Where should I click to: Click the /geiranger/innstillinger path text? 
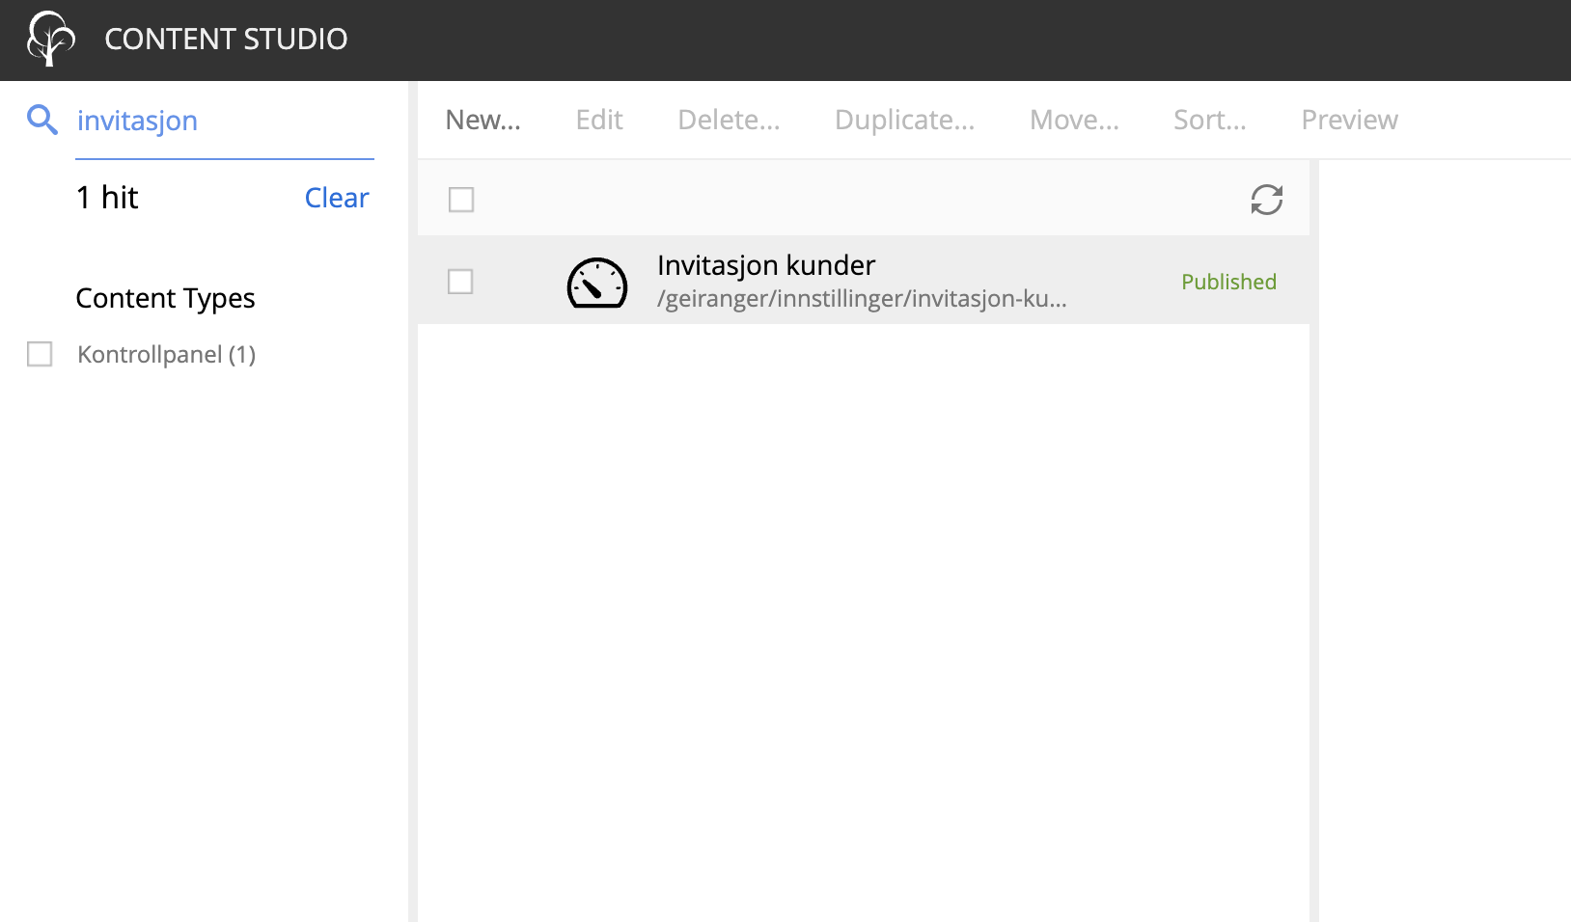[861, 299]
